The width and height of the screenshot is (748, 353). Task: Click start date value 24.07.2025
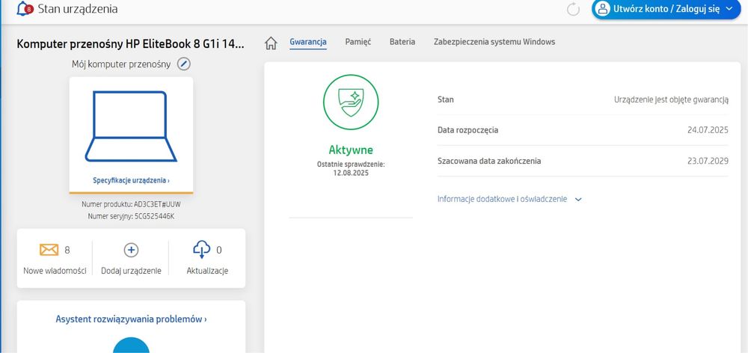pyautogui.click(x=708, y=129)
